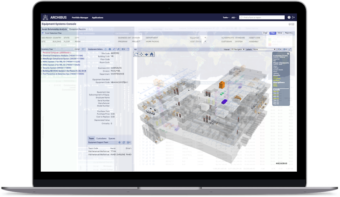Click the email envelope icon below header
Image resolution: width=340 pixels, height=197 pixels.
pyautogui.click(x=293, y=24)
